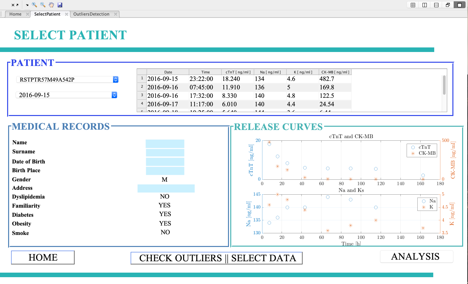468x284 pixels.
Task: Click CK-MB cell value 482.7
Action: pyautogui.click(x=335, y=79)
